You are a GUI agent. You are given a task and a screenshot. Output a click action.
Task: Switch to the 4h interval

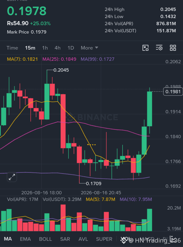point(57,48)
